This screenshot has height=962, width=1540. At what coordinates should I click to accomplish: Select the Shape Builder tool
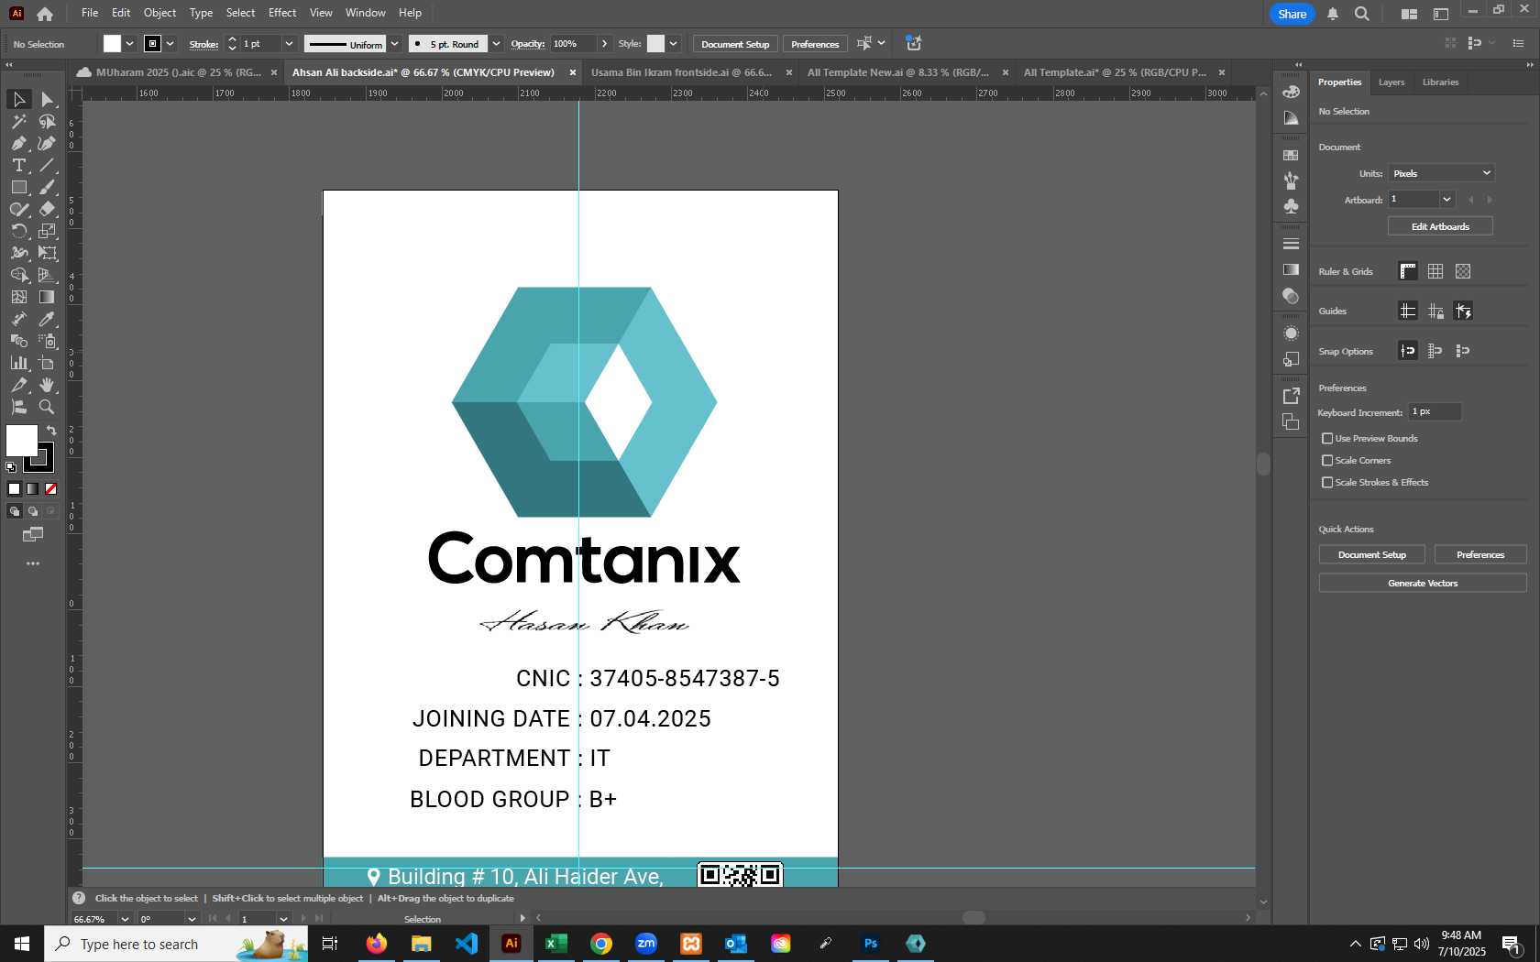click(18, 275)
